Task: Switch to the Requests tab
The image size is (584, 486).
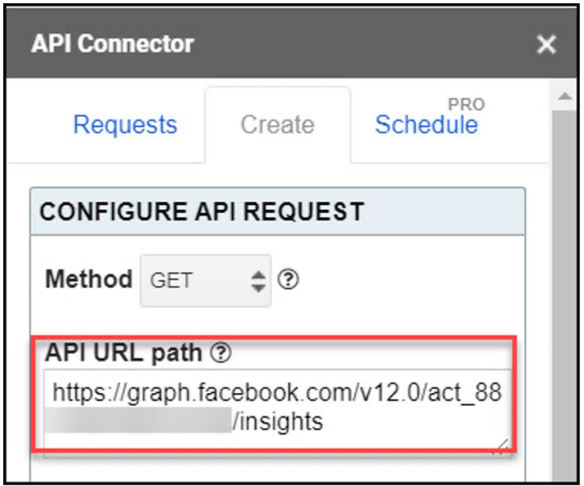Action: pyautogui.click(x=125, y=125)
